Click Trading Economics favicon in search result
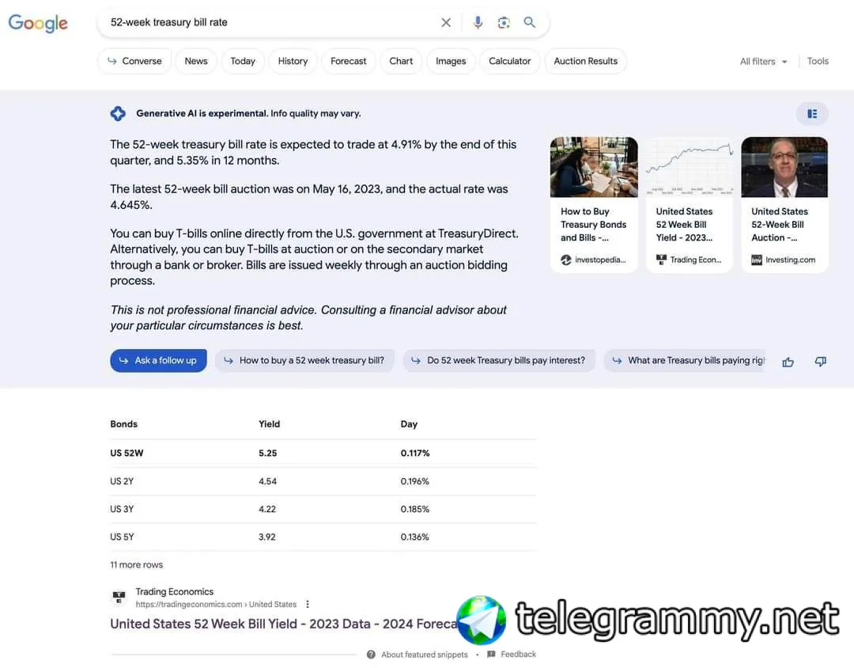Image resolution: width=854 pixels, height=668 pixels. coord(119,597)
